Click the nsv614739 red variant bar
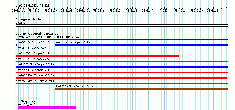This screenshot has height=110, width=235. (x=121, y=72)
